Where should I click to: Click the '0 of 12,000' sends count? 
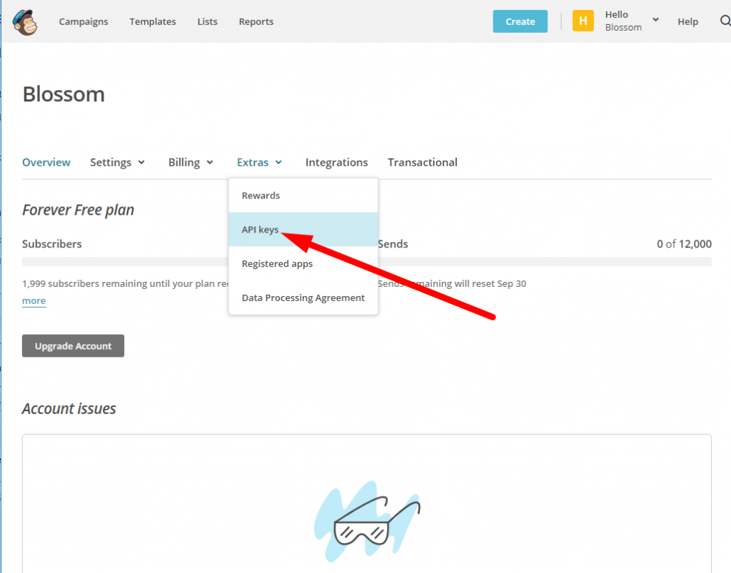pos(684,243)
